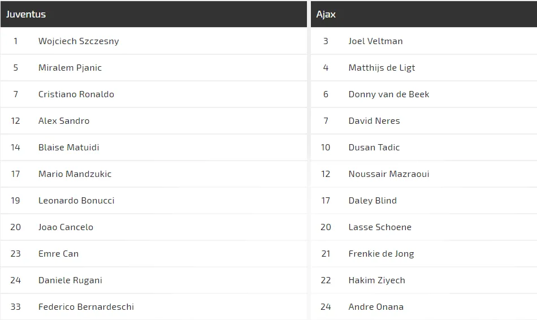Open Miralem Pjanic player entry
The image size is (537, 320).
70,68
